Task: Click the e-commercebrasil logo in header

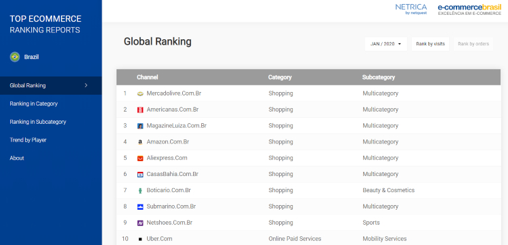Action: point(469,9)
